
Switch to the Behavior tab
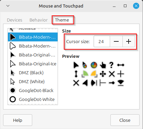38,20
